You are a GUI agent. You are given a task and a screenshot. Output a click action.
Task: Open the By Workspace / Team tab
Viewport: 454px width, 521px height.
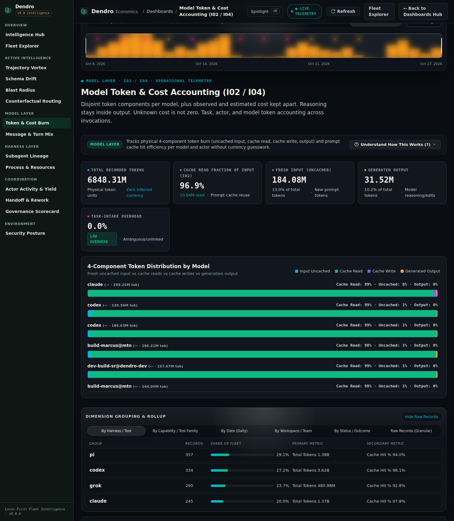[293, 431]
